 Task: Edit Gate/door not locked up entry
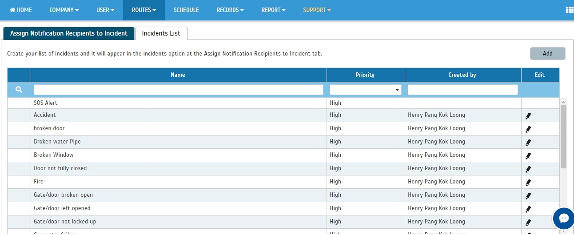coord(528,222)
